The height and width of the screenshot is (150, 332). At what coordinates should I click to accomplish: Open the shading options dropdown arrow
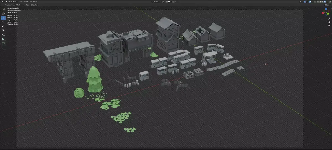coord(327,2)
